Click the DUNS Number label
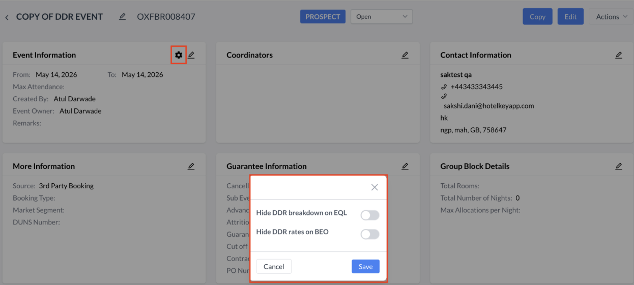The image size is (634, 285). click(36, 222)
